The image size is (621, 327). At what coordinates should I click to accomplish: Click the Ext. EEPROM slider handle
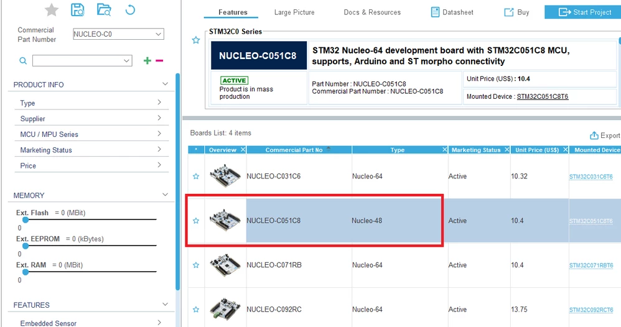click(x=26, y=246)
